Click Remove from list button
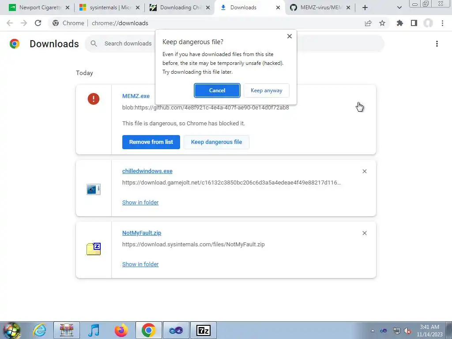452x339 pixels. click(x=151, y=142)
